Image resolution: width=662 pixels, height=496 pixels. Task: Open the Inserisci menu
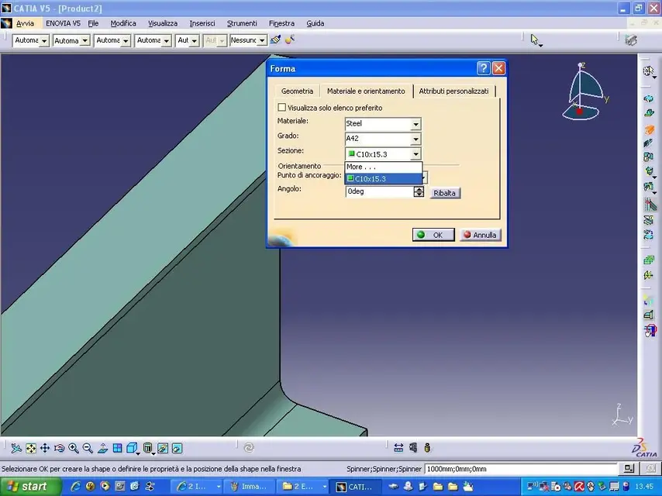[x=202, y=23]
